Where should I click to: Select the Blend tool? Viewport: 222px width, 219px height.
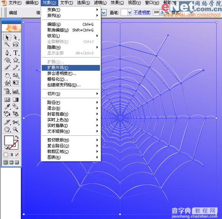pos(15,107)
